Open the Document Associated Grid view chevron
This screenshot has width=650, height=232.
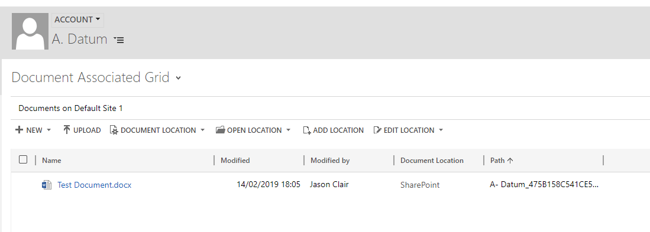pos(178,78)
